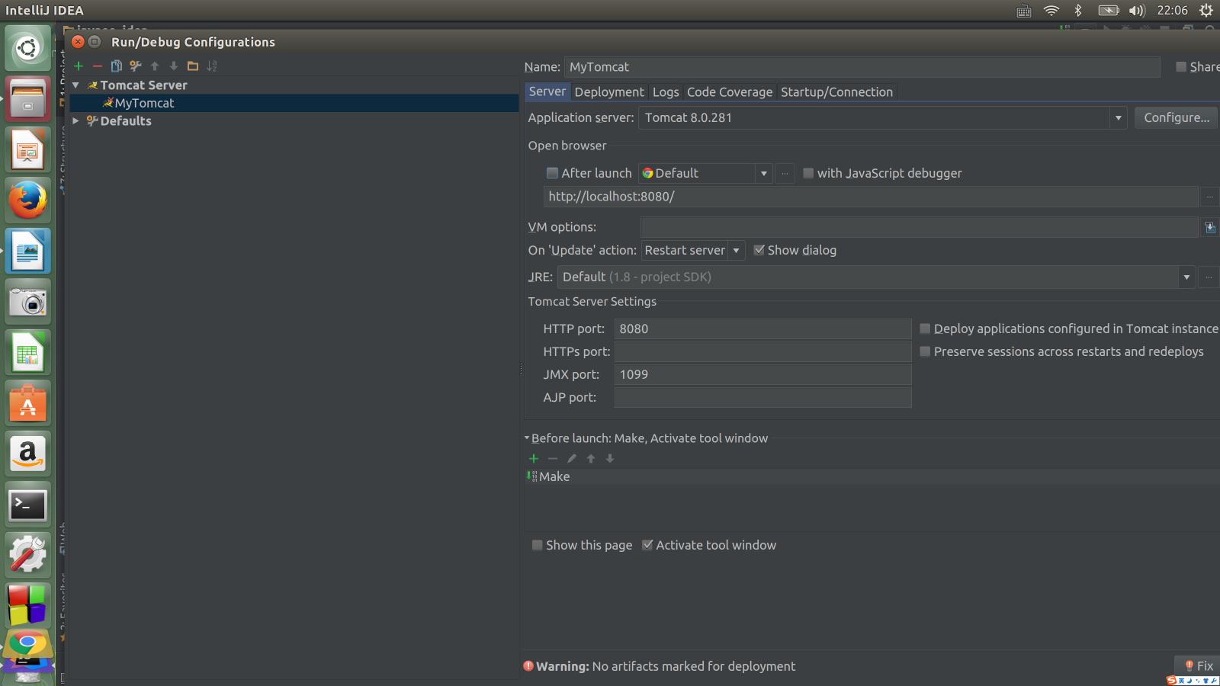Open Ubuntu Software Center in dock
Screen dimensions: 1220x686
(28, 403)
